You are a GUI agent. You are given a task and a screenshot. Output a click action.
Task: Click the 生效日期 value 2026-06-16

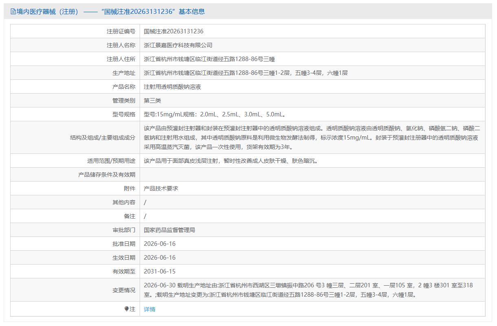tap(160, 258)
